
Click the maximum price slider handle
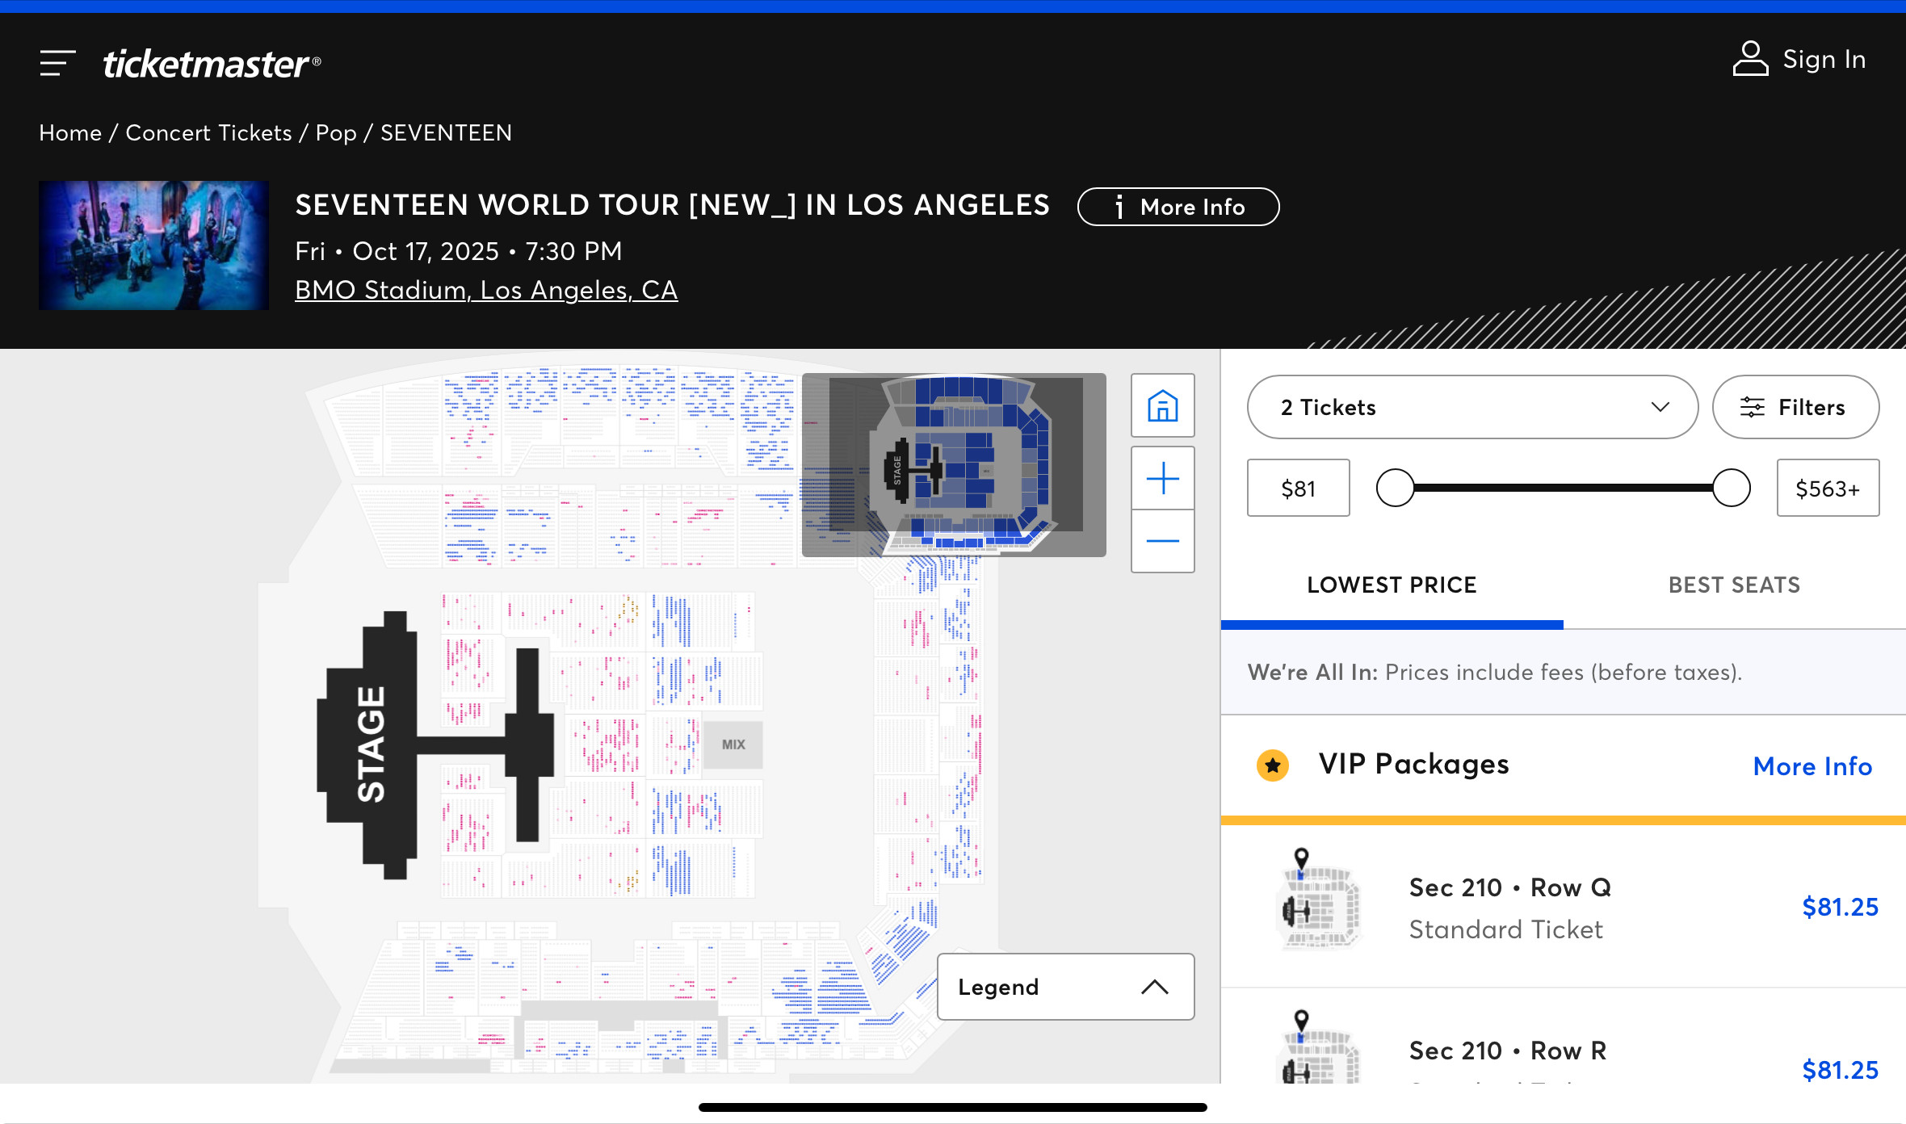point(1731,488)
